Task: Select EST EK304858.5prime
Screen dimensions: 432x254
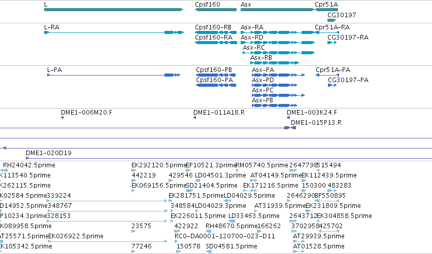Action: (x=344, y=216)
